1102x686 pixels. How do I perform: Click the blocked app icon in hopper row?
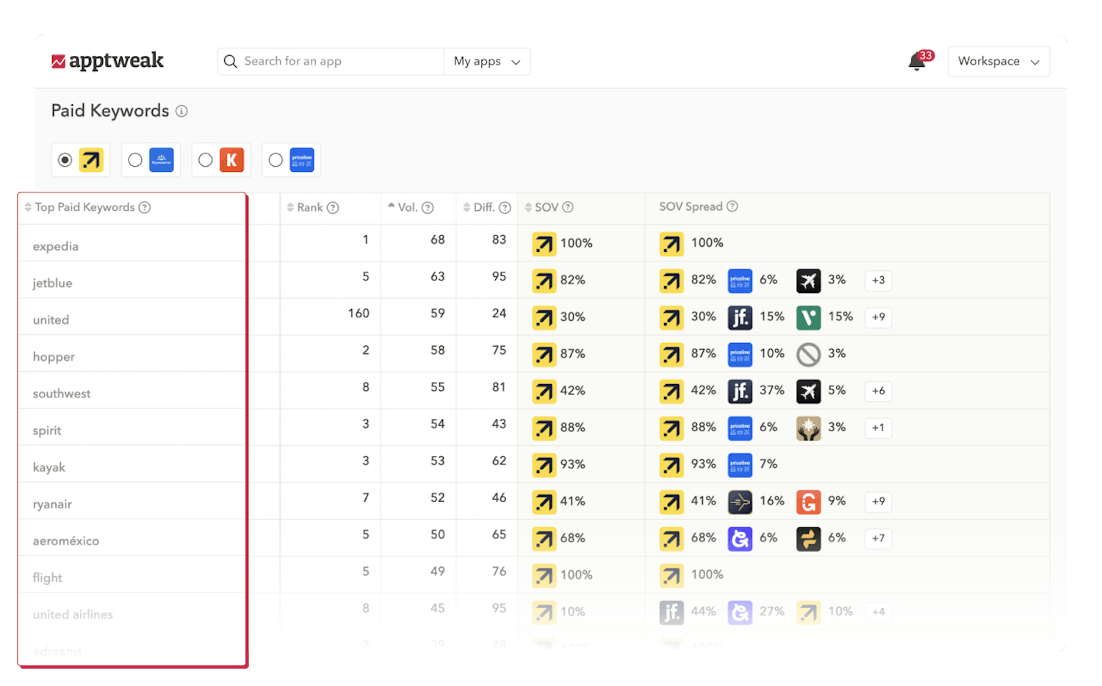(x=808, y=354)
